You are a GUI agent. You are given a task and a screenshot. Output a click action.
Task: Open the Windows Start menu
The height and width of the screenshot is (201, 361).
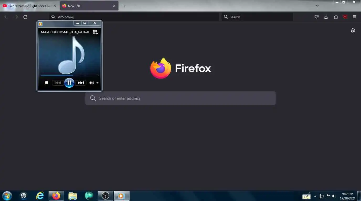pyautogui.click(x=7, y=196)
